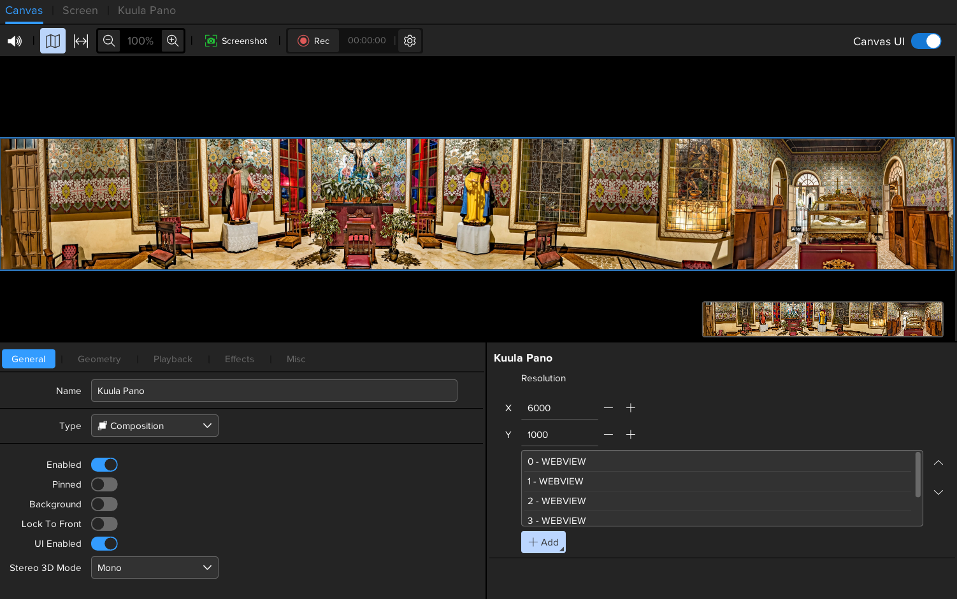Screen dimensions: 957x599
Task: Mute audio with the speaker icon
Action: click(x=14, y=41)
